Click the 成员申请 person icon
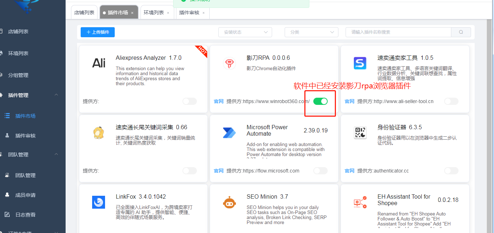 7,195
